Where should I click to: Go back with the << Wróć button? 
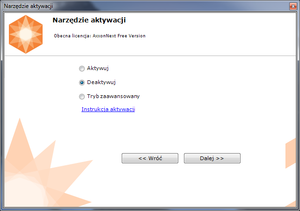150,158
